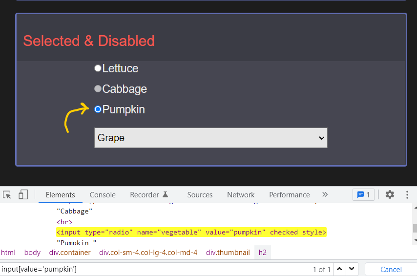This screenshot has height=276, width=417.
Task: Switch to the Recorder tab
Action: [149, 195]
